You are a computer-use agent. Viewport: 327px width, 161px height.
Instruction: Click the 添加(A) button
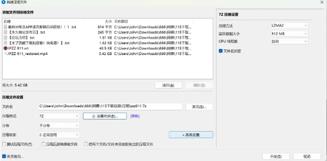pyautogui.click(x=168, y=85)
